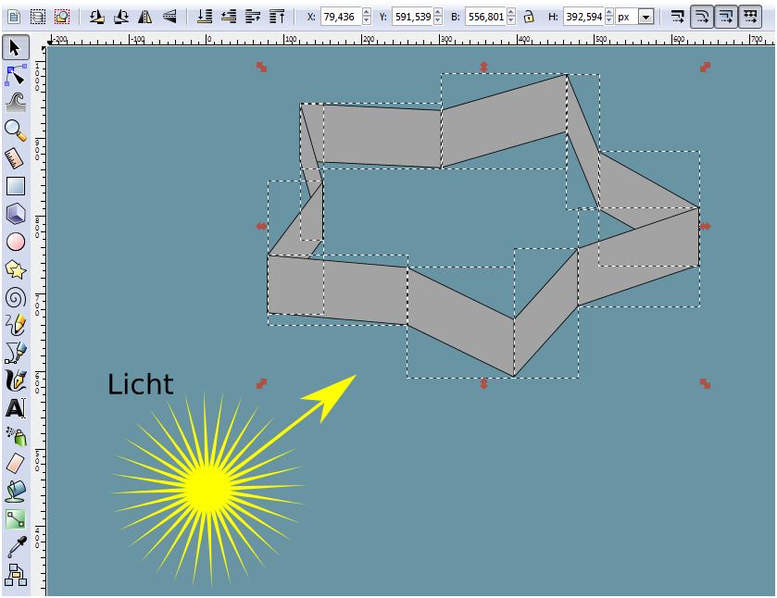
Task: Click Flip selection horizontally button
Action: (145, 17)
